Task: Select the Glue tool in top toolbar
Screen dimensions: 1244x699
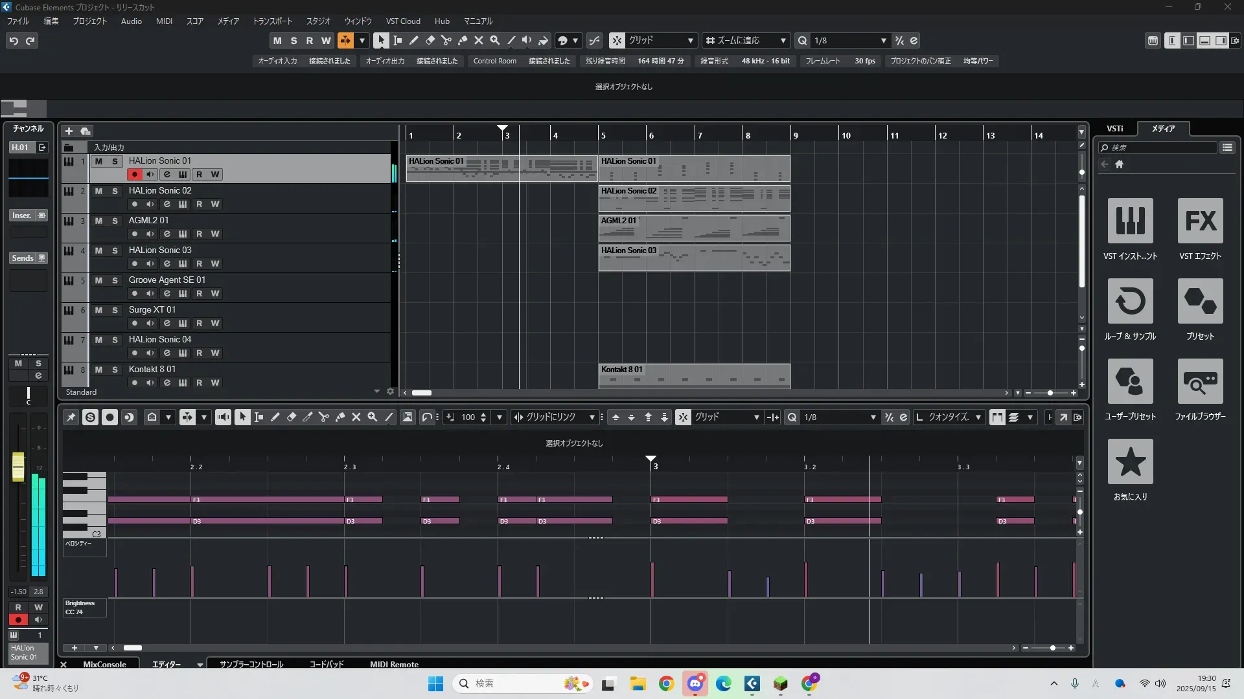Action: pyautogui.click(x=462, y=40)
